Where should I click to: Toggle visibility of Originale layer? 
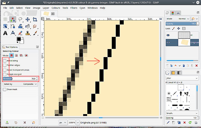(x=168, y=42)
